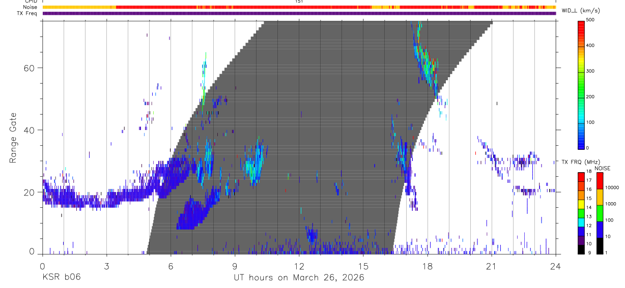Click the 15 UT hour tick label
This screenshot has height=288, width=625.
pyautogui.click(x=363, y=266)
